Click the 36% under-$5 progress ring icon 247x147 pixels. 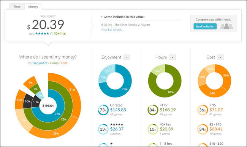click(203, 110)
